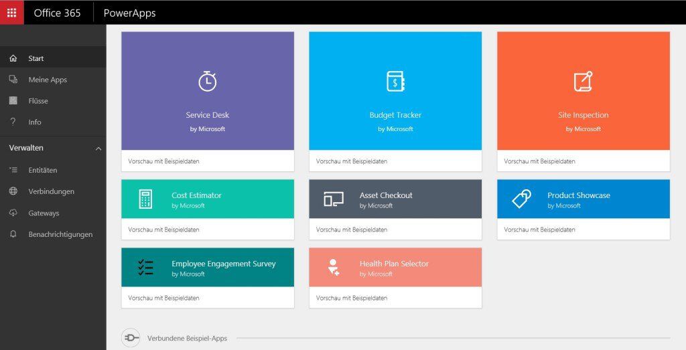Viewport: 686px width, 350px height.
Task: Open the Asset Checkout app title
Action: pos(386,195)
